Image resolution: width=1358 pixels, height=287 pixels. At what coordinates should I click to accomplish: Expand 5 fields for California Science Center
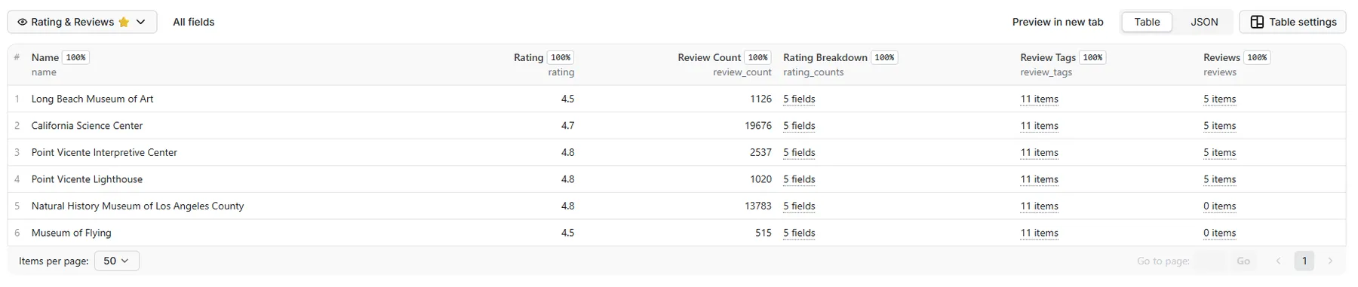(799, 126)
